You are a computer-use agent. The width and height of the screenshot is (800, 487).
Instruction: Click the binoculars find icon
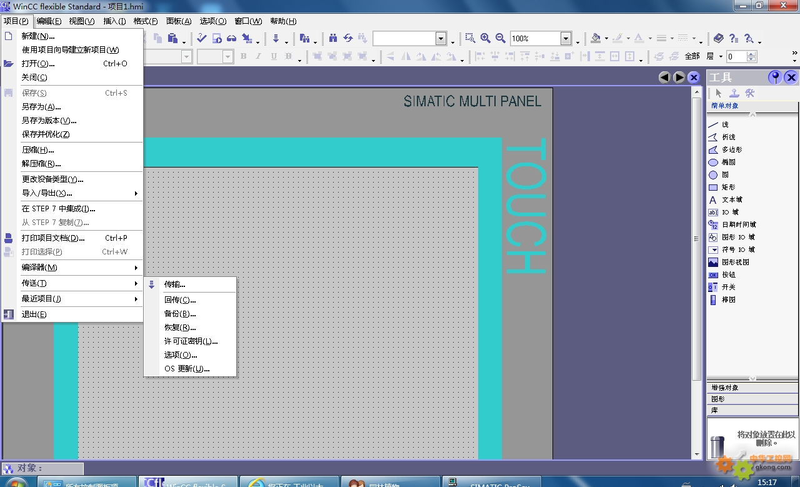[332, 38]
